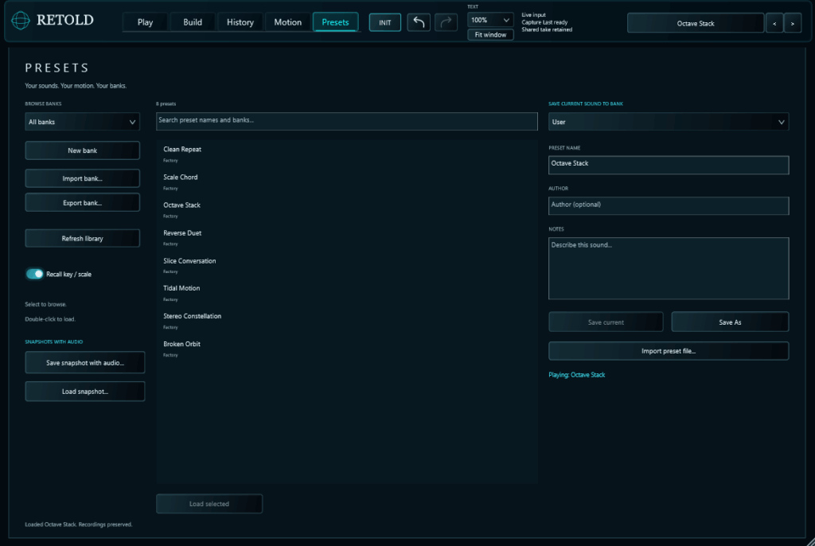Select the Clean Repeat preset
This screenshot has height=546, width=815.
tap(347, 154)
